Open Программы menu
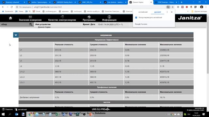 pos(89,18)
